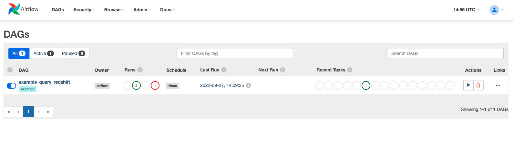Click the Airflow pinwheel logo
514x149 pixels.
click(14, 9)
